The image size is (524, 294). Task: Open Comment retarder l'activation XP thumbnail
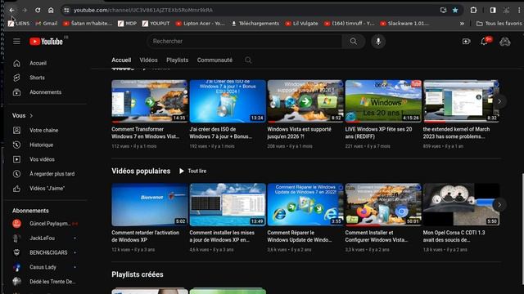tap(149, 205)
